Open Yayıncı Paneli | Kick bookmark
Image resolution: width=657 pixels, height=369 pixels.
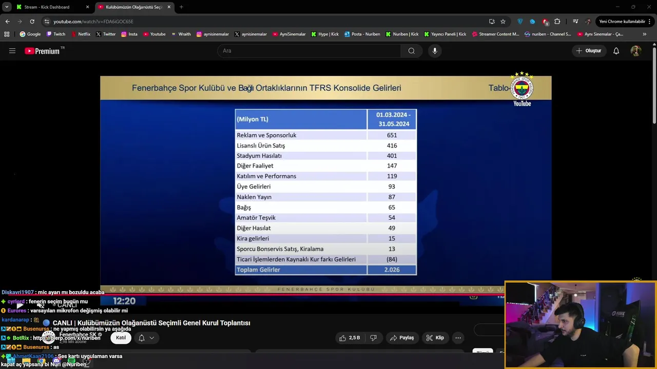point(445,34)
